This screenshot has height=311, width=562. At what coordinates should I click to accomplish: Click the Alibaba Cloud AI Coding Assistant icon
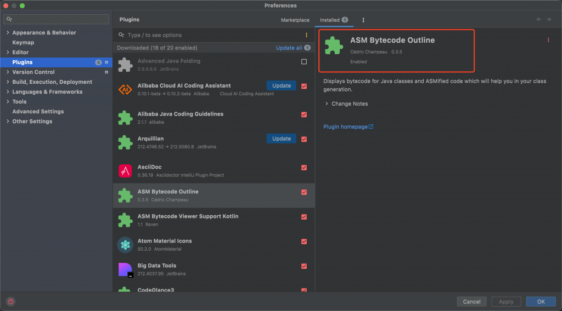pyautogui.click(x=125, y=89)
